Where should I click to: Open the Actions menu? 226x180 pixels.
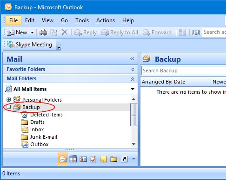106,20
